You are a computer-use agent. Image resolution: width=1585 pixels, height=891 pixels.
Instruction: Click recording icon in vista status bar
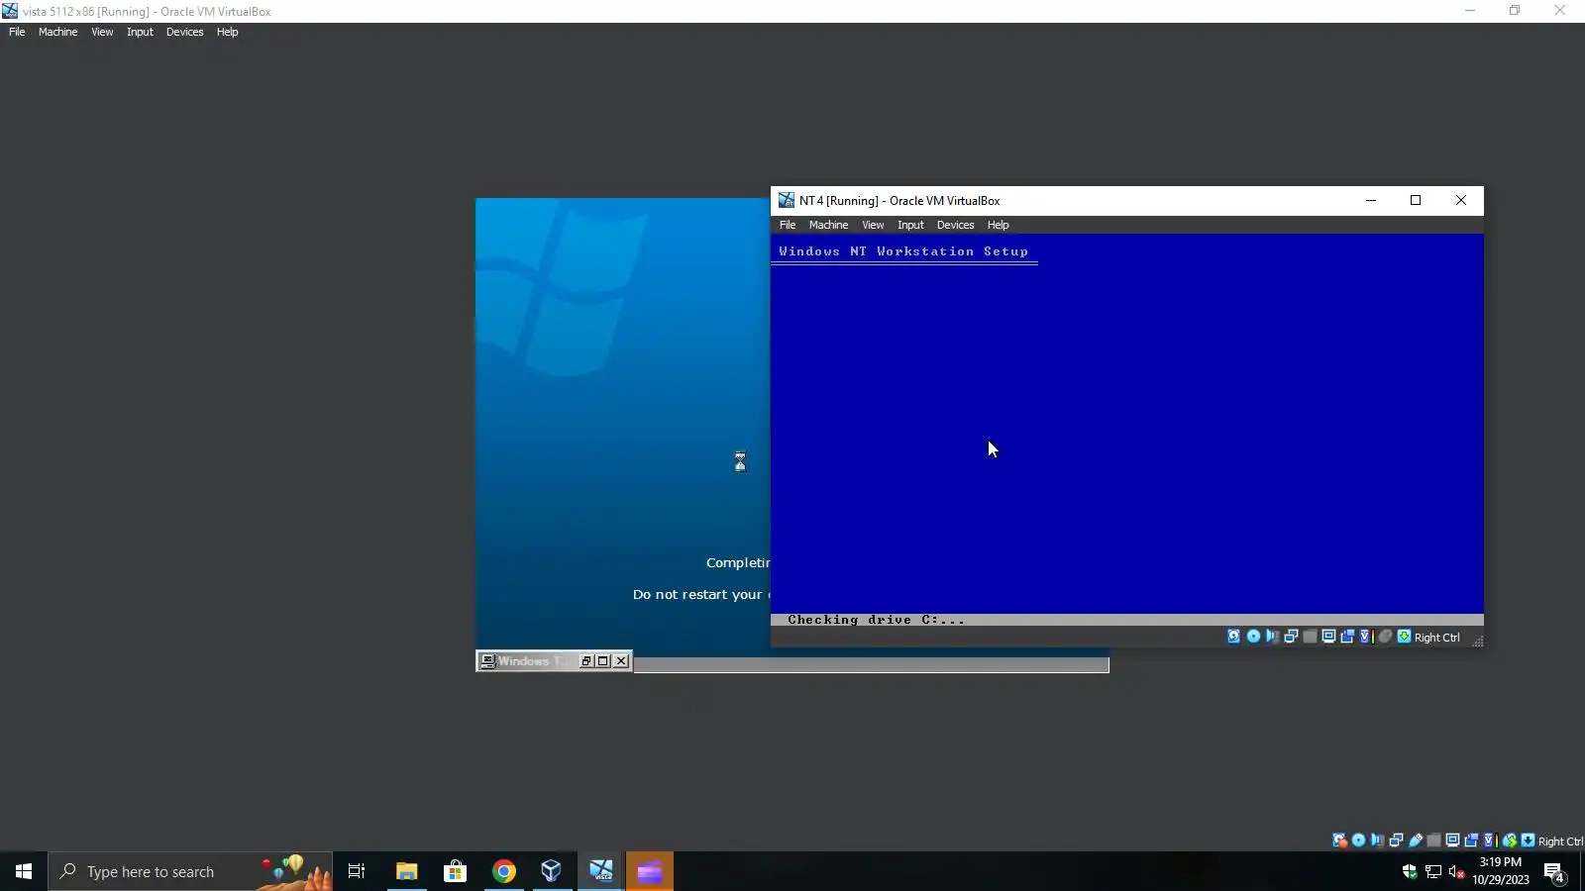(1471, 841)
